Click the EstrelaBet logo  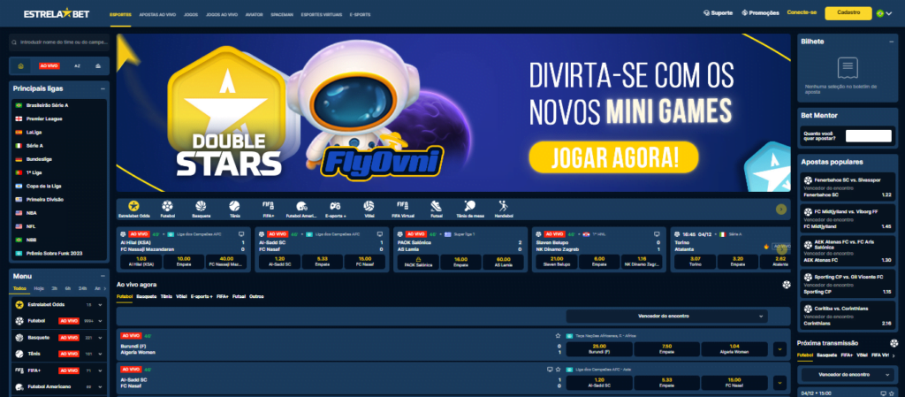(x=57, y=13)
